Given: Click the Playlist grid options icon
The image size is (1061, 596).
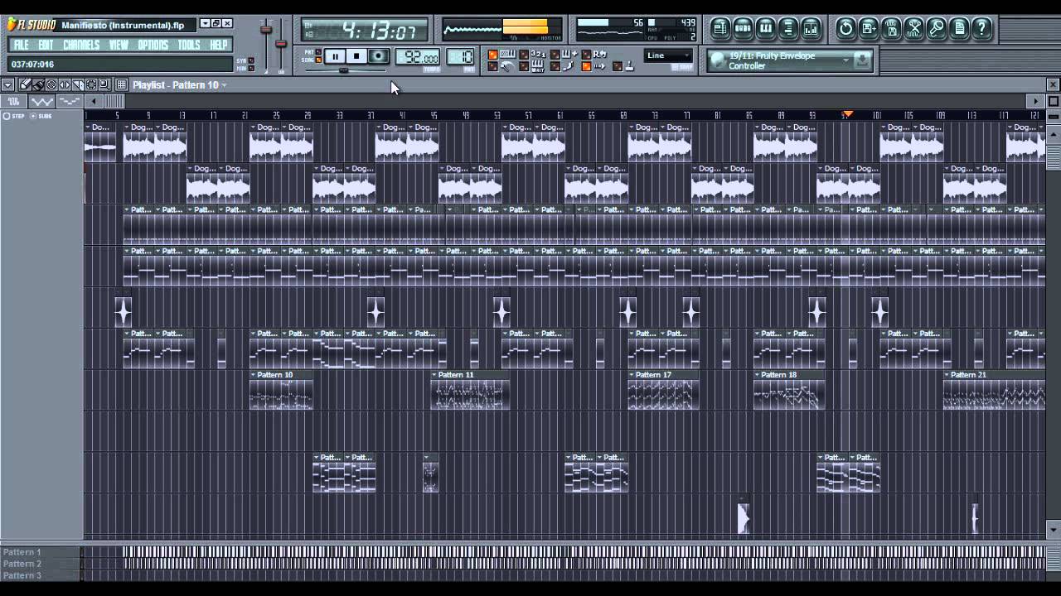Looking at the screenshot, I should [x=121, y=84].
